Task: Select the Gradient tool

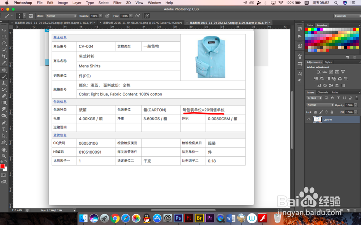Action: pos(4,103)
